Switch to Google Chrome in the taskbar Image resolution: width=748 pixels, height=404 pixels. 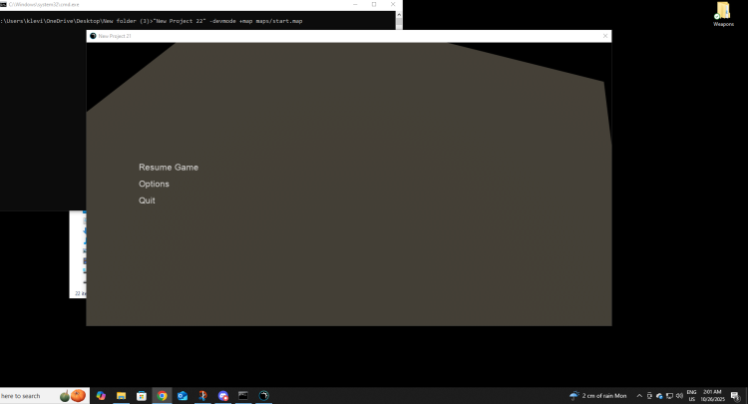click(x=163, y=395)
